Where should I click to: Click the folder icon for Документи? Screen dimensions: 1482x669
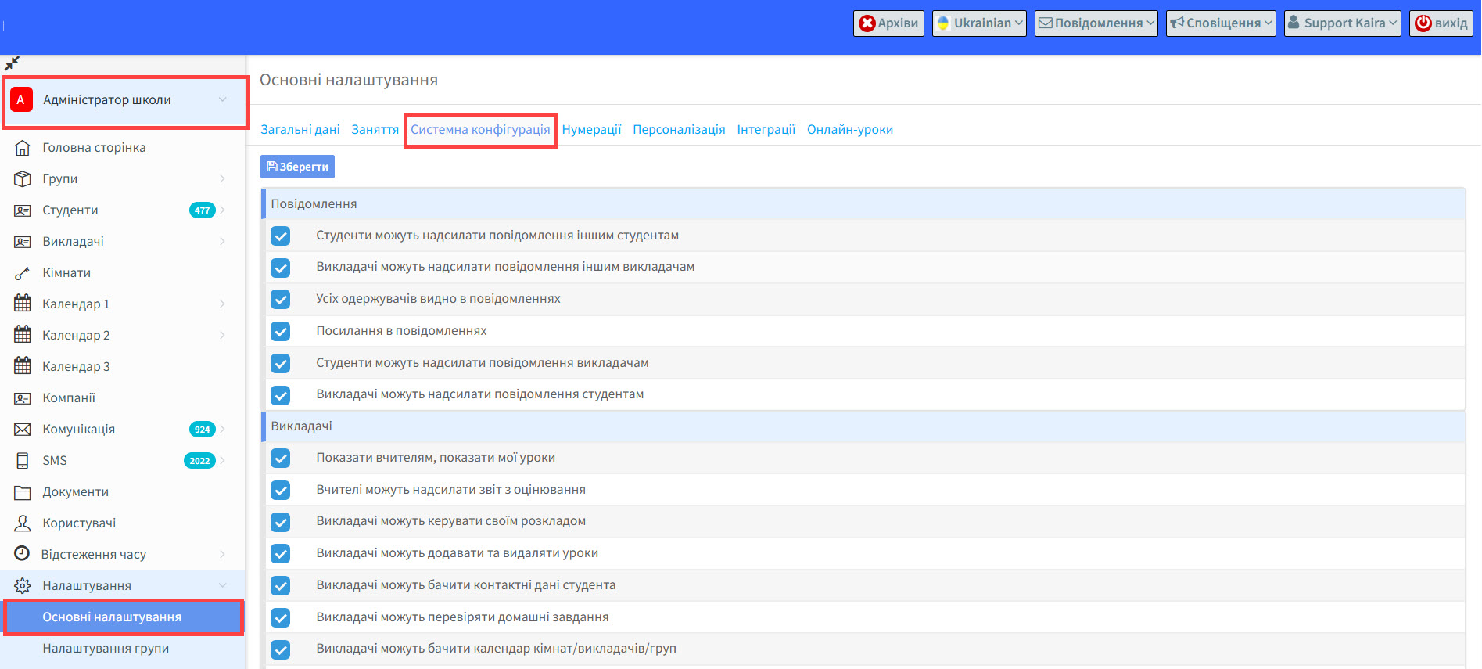tap(23, 492)
